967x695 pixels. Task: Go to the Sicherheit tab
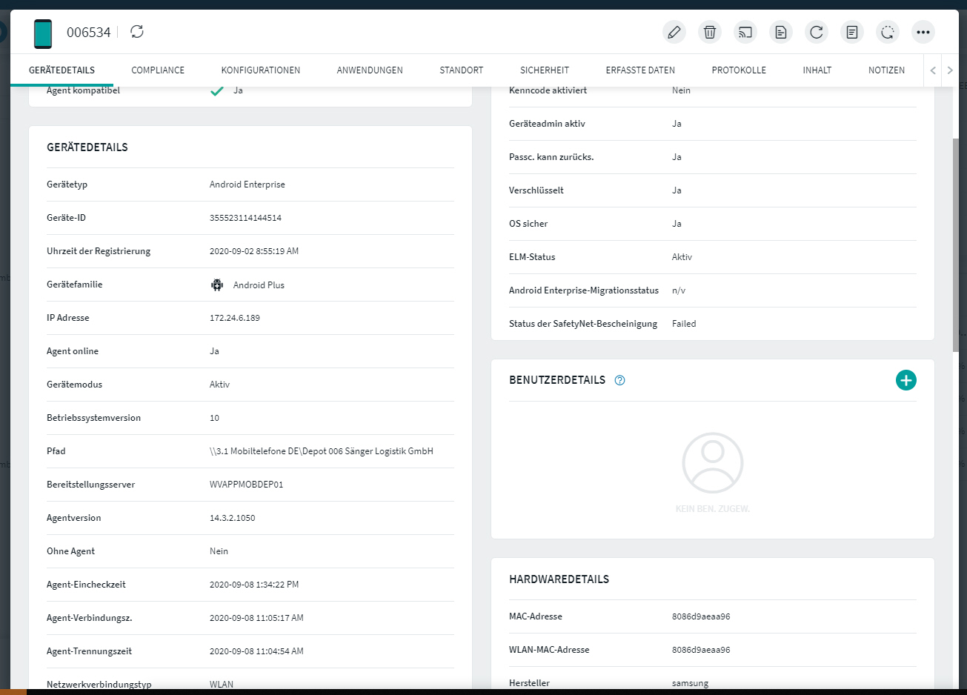(545, 70)
